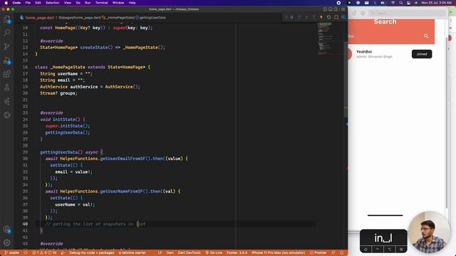Stop the debug session (red square)

[336, 17]
